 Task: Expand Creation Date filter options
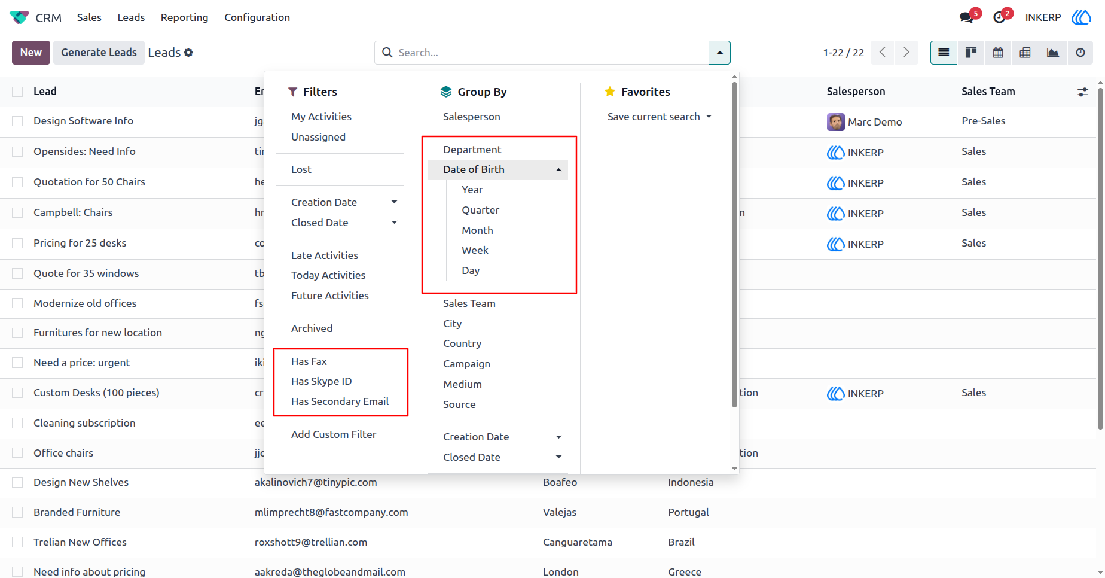pos(394,202)
